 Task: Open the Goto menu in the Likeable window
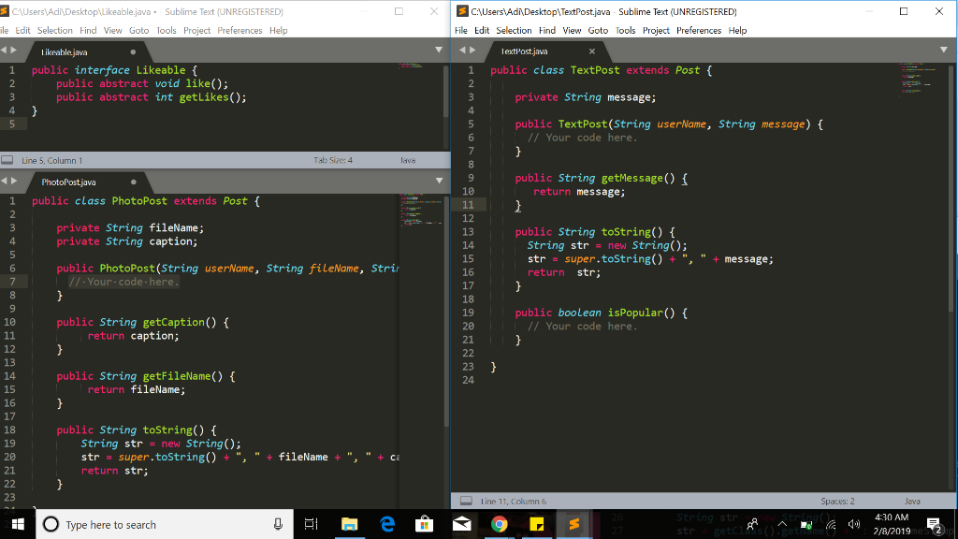[138, 29]
